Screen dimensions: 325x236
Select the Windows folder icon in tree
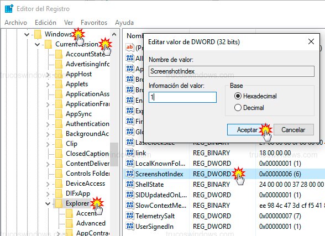tap(38, 34)
